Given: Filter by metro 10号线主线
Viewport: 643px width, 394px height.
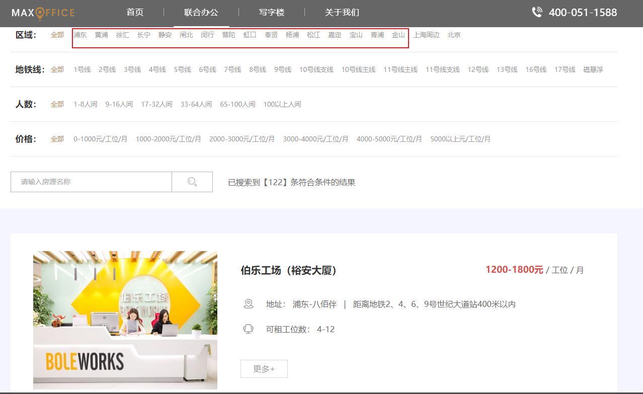Looking at the screenshot, I should point(359,69).
